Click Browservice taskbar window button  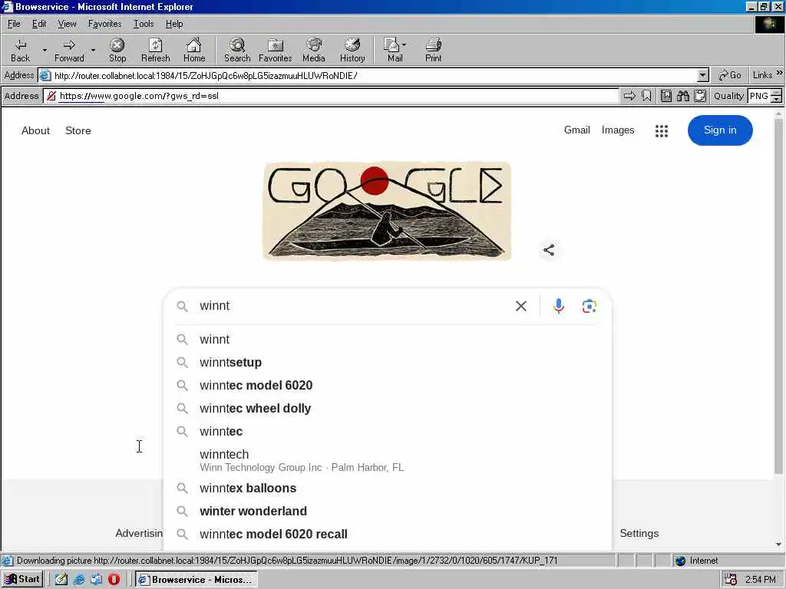197,580
